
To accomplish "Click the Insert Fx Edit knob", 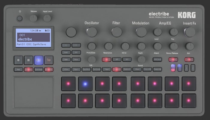I will click(x=190, y=46).
